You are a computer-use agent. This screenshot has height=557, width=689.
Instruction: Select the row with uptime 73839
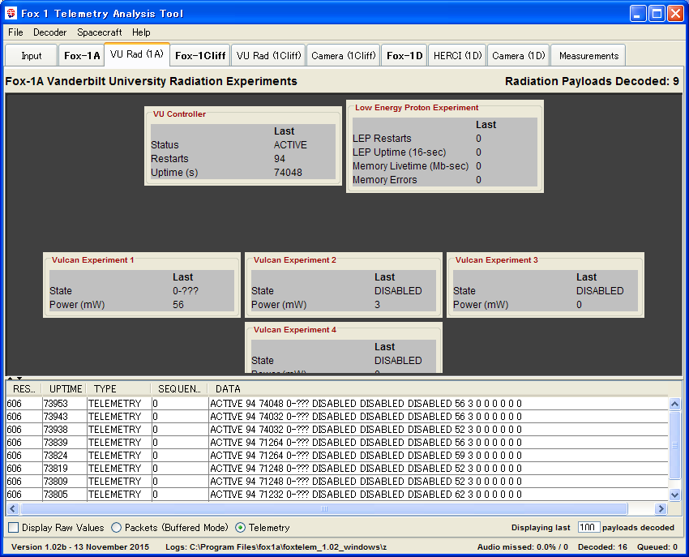tap(337, 442)
